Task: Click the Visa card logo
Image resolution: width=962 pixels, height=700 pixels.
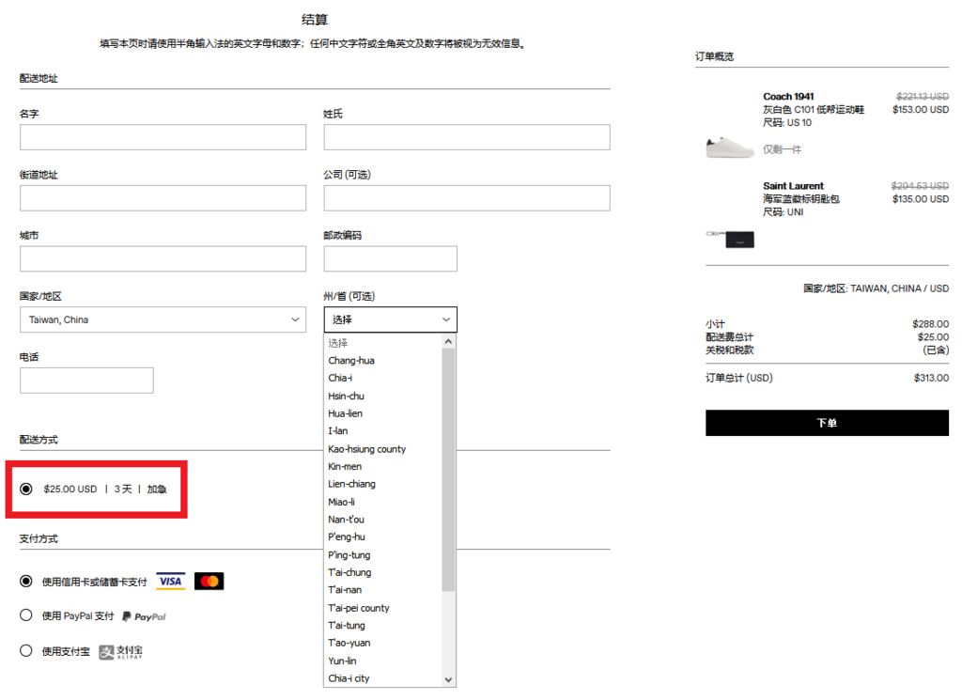Action: [171, 581]
